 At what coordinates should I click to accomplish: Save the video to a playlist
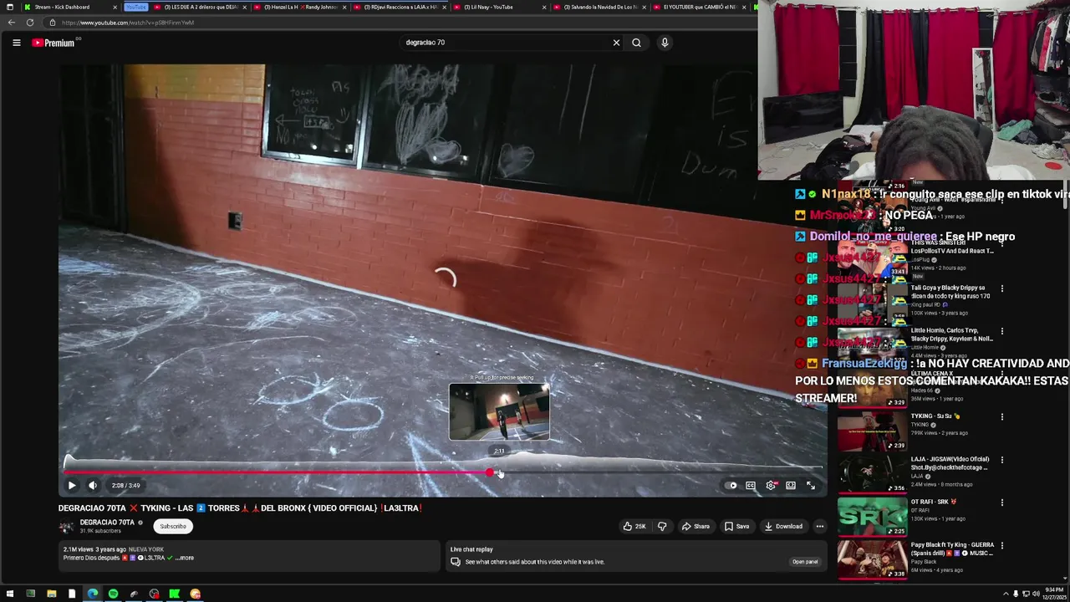736,526
